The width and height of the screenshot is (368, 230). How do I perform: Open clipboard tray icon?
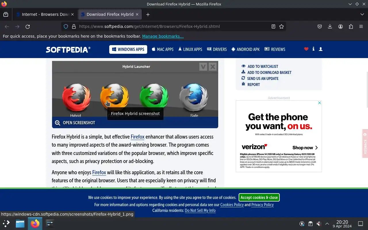(310, 224)
